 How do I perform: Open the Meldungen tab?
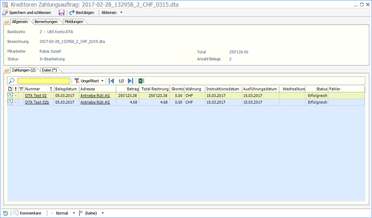click(74, 22)
